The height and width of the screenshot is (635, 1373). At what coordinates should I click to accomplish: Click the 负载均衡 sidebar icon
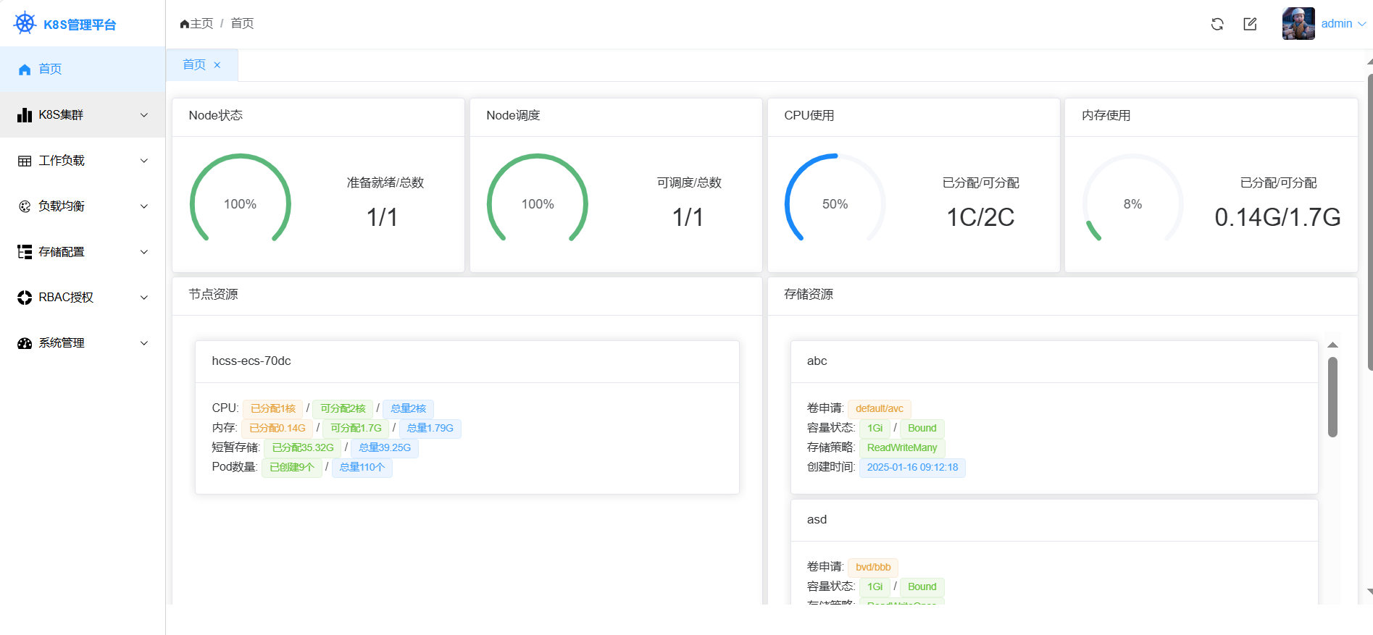coord(25,206)
